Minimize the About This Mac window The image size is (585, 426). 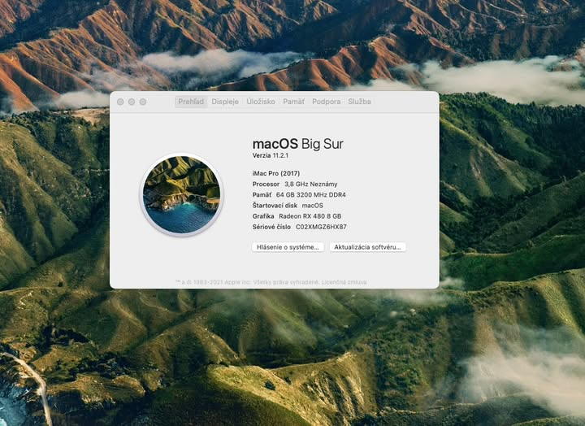[132, 102]
